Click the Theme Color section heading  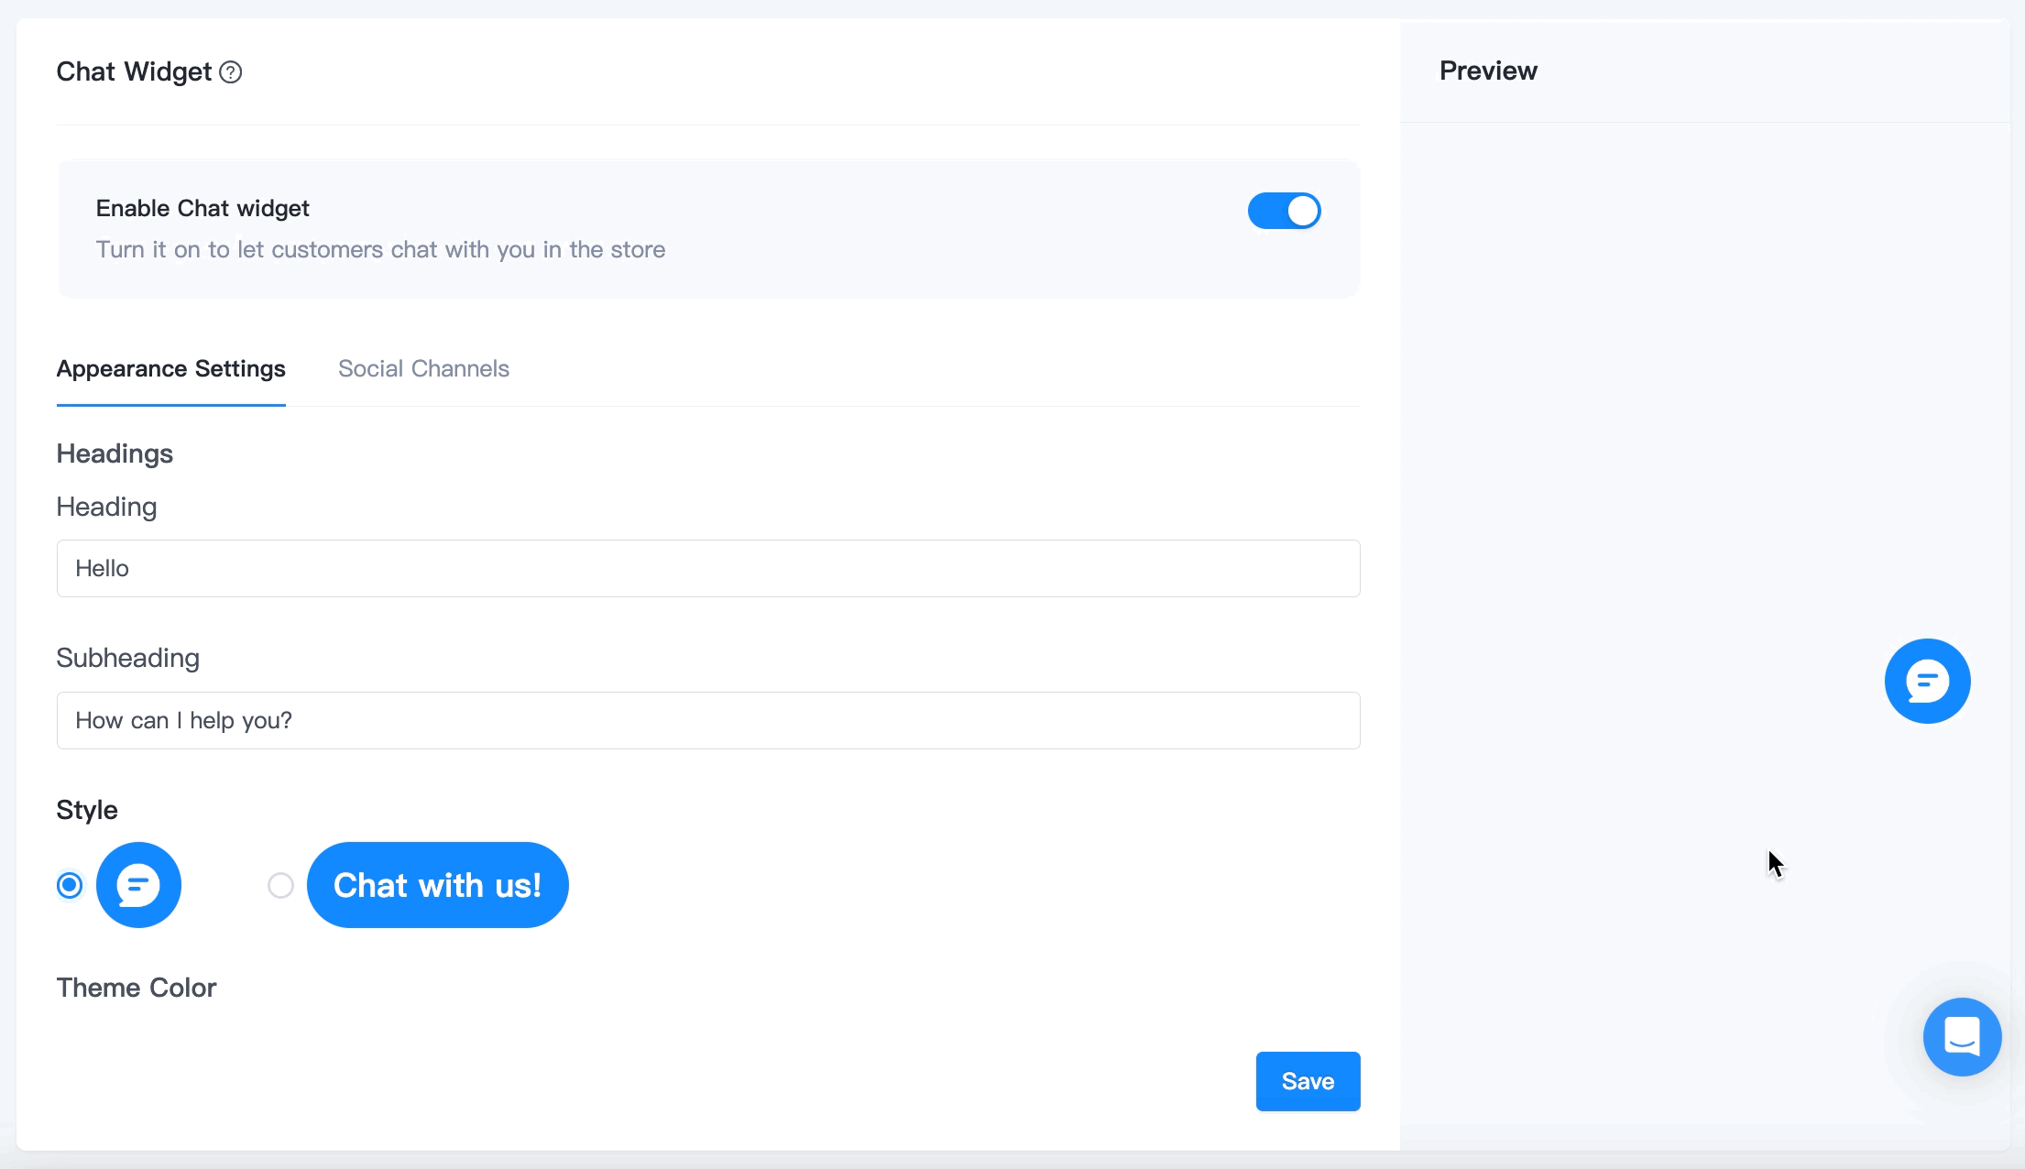136,988
